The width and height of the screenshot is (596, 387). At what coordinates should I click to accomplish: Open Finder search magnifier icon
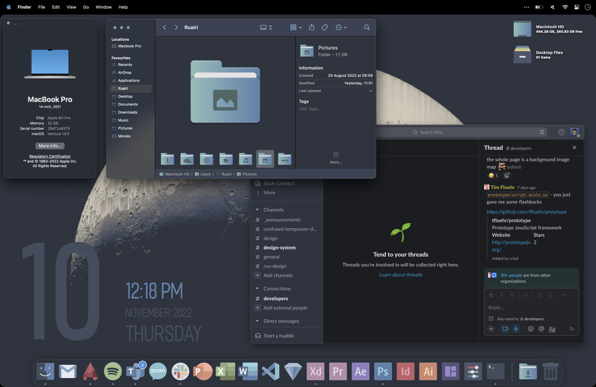[367, 27]
